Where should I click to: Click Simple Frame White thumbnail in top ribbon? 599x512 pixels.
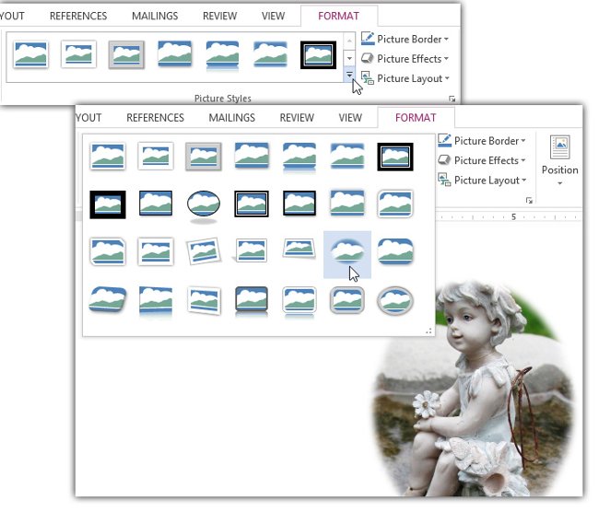(x=31, y=54)
